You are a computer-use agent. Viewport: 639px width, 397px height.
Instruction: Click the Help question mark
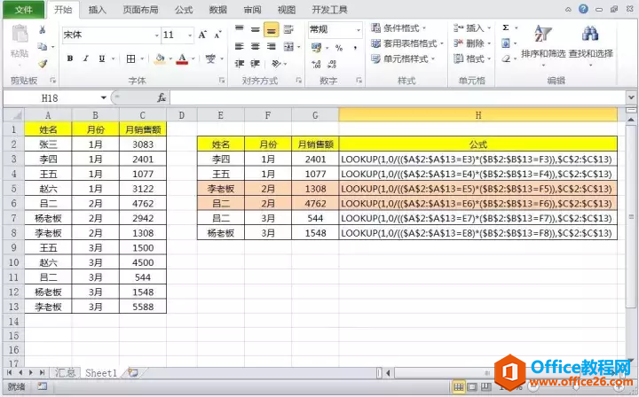[583, 9]
